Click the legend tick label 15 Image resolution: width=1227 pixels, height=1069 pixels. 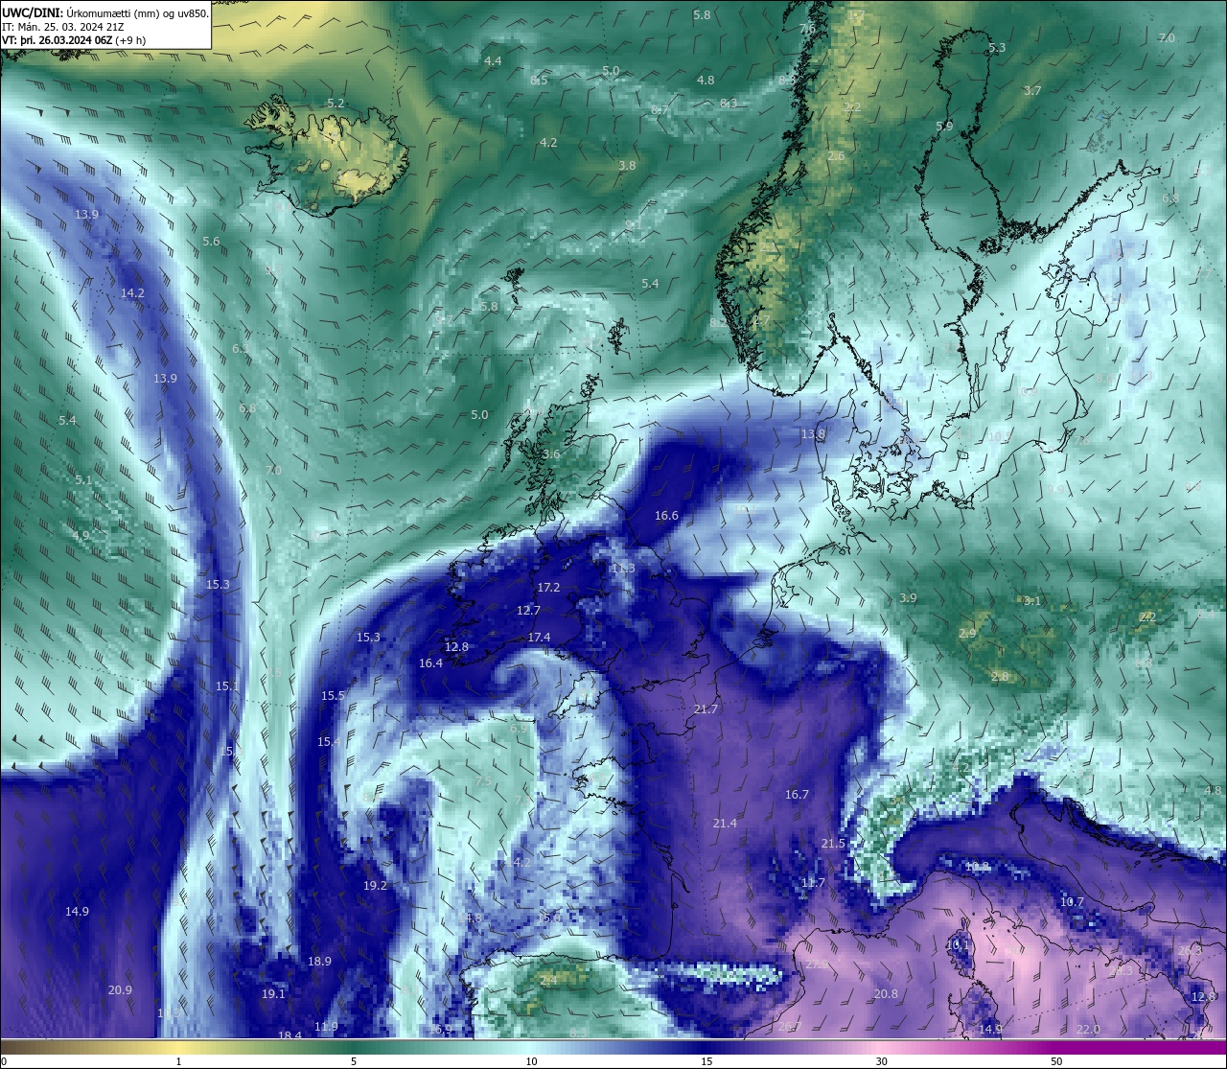[x=706, y=1061]
